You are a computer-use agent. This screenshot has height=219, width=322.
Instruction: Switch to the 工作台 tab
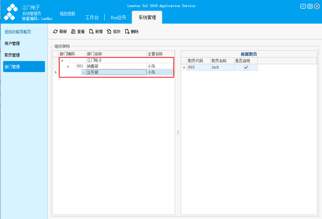point(92,17)
